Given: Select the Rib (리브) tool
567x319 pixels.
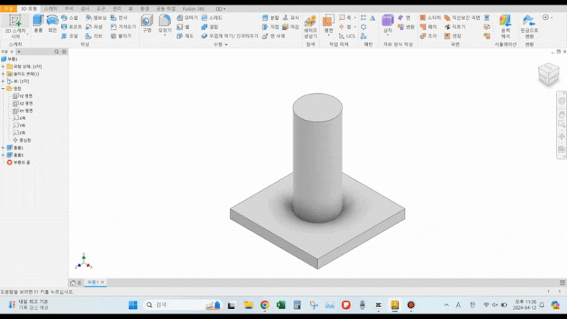Looking at the screenshot, I should [x=94, y=36].
